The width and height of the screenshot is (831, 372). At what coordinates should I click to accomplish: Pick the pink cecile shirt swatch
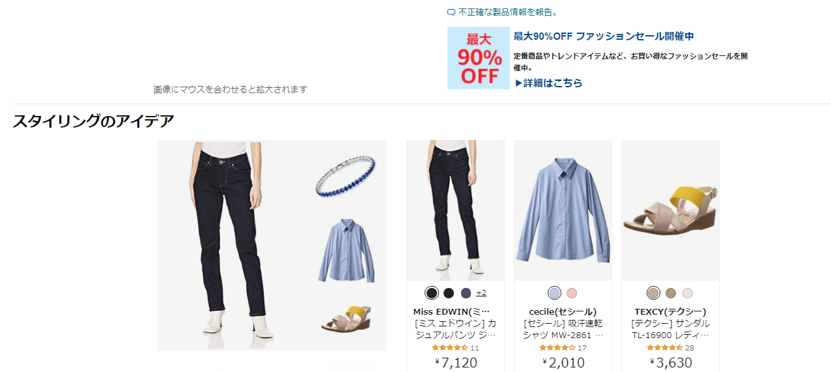(572, 293)
